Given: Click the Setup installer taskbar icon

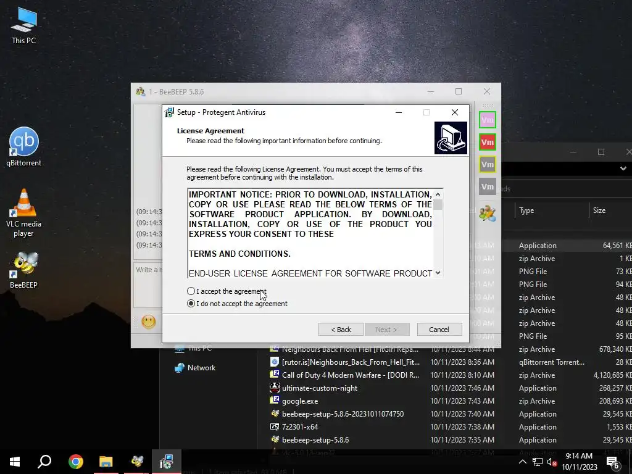Looking at the screenshot, I should 167,462.
